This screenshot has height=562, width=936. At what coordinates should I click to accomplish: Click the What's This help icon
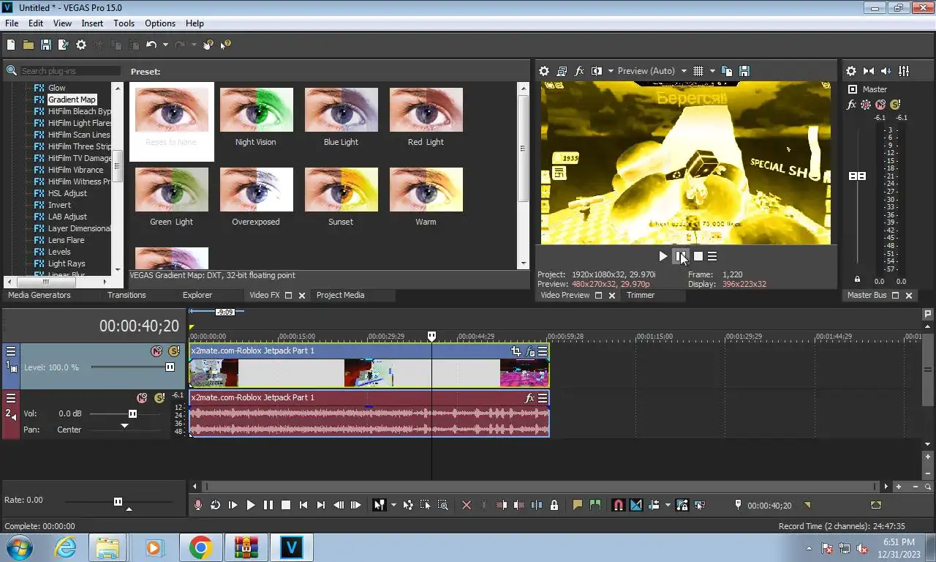pos(225,45)
